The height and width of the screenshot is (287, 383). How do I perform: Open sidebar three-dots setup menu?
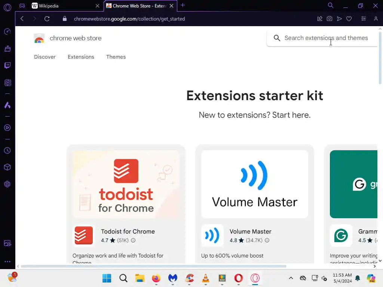(7, 261)
